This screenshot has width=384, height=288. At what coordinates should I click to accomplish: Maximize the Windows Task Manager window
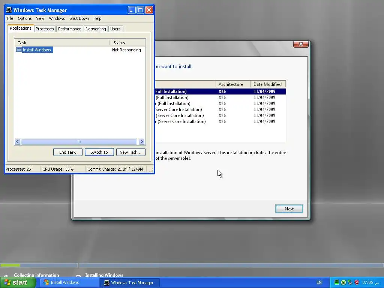[140, 10]
